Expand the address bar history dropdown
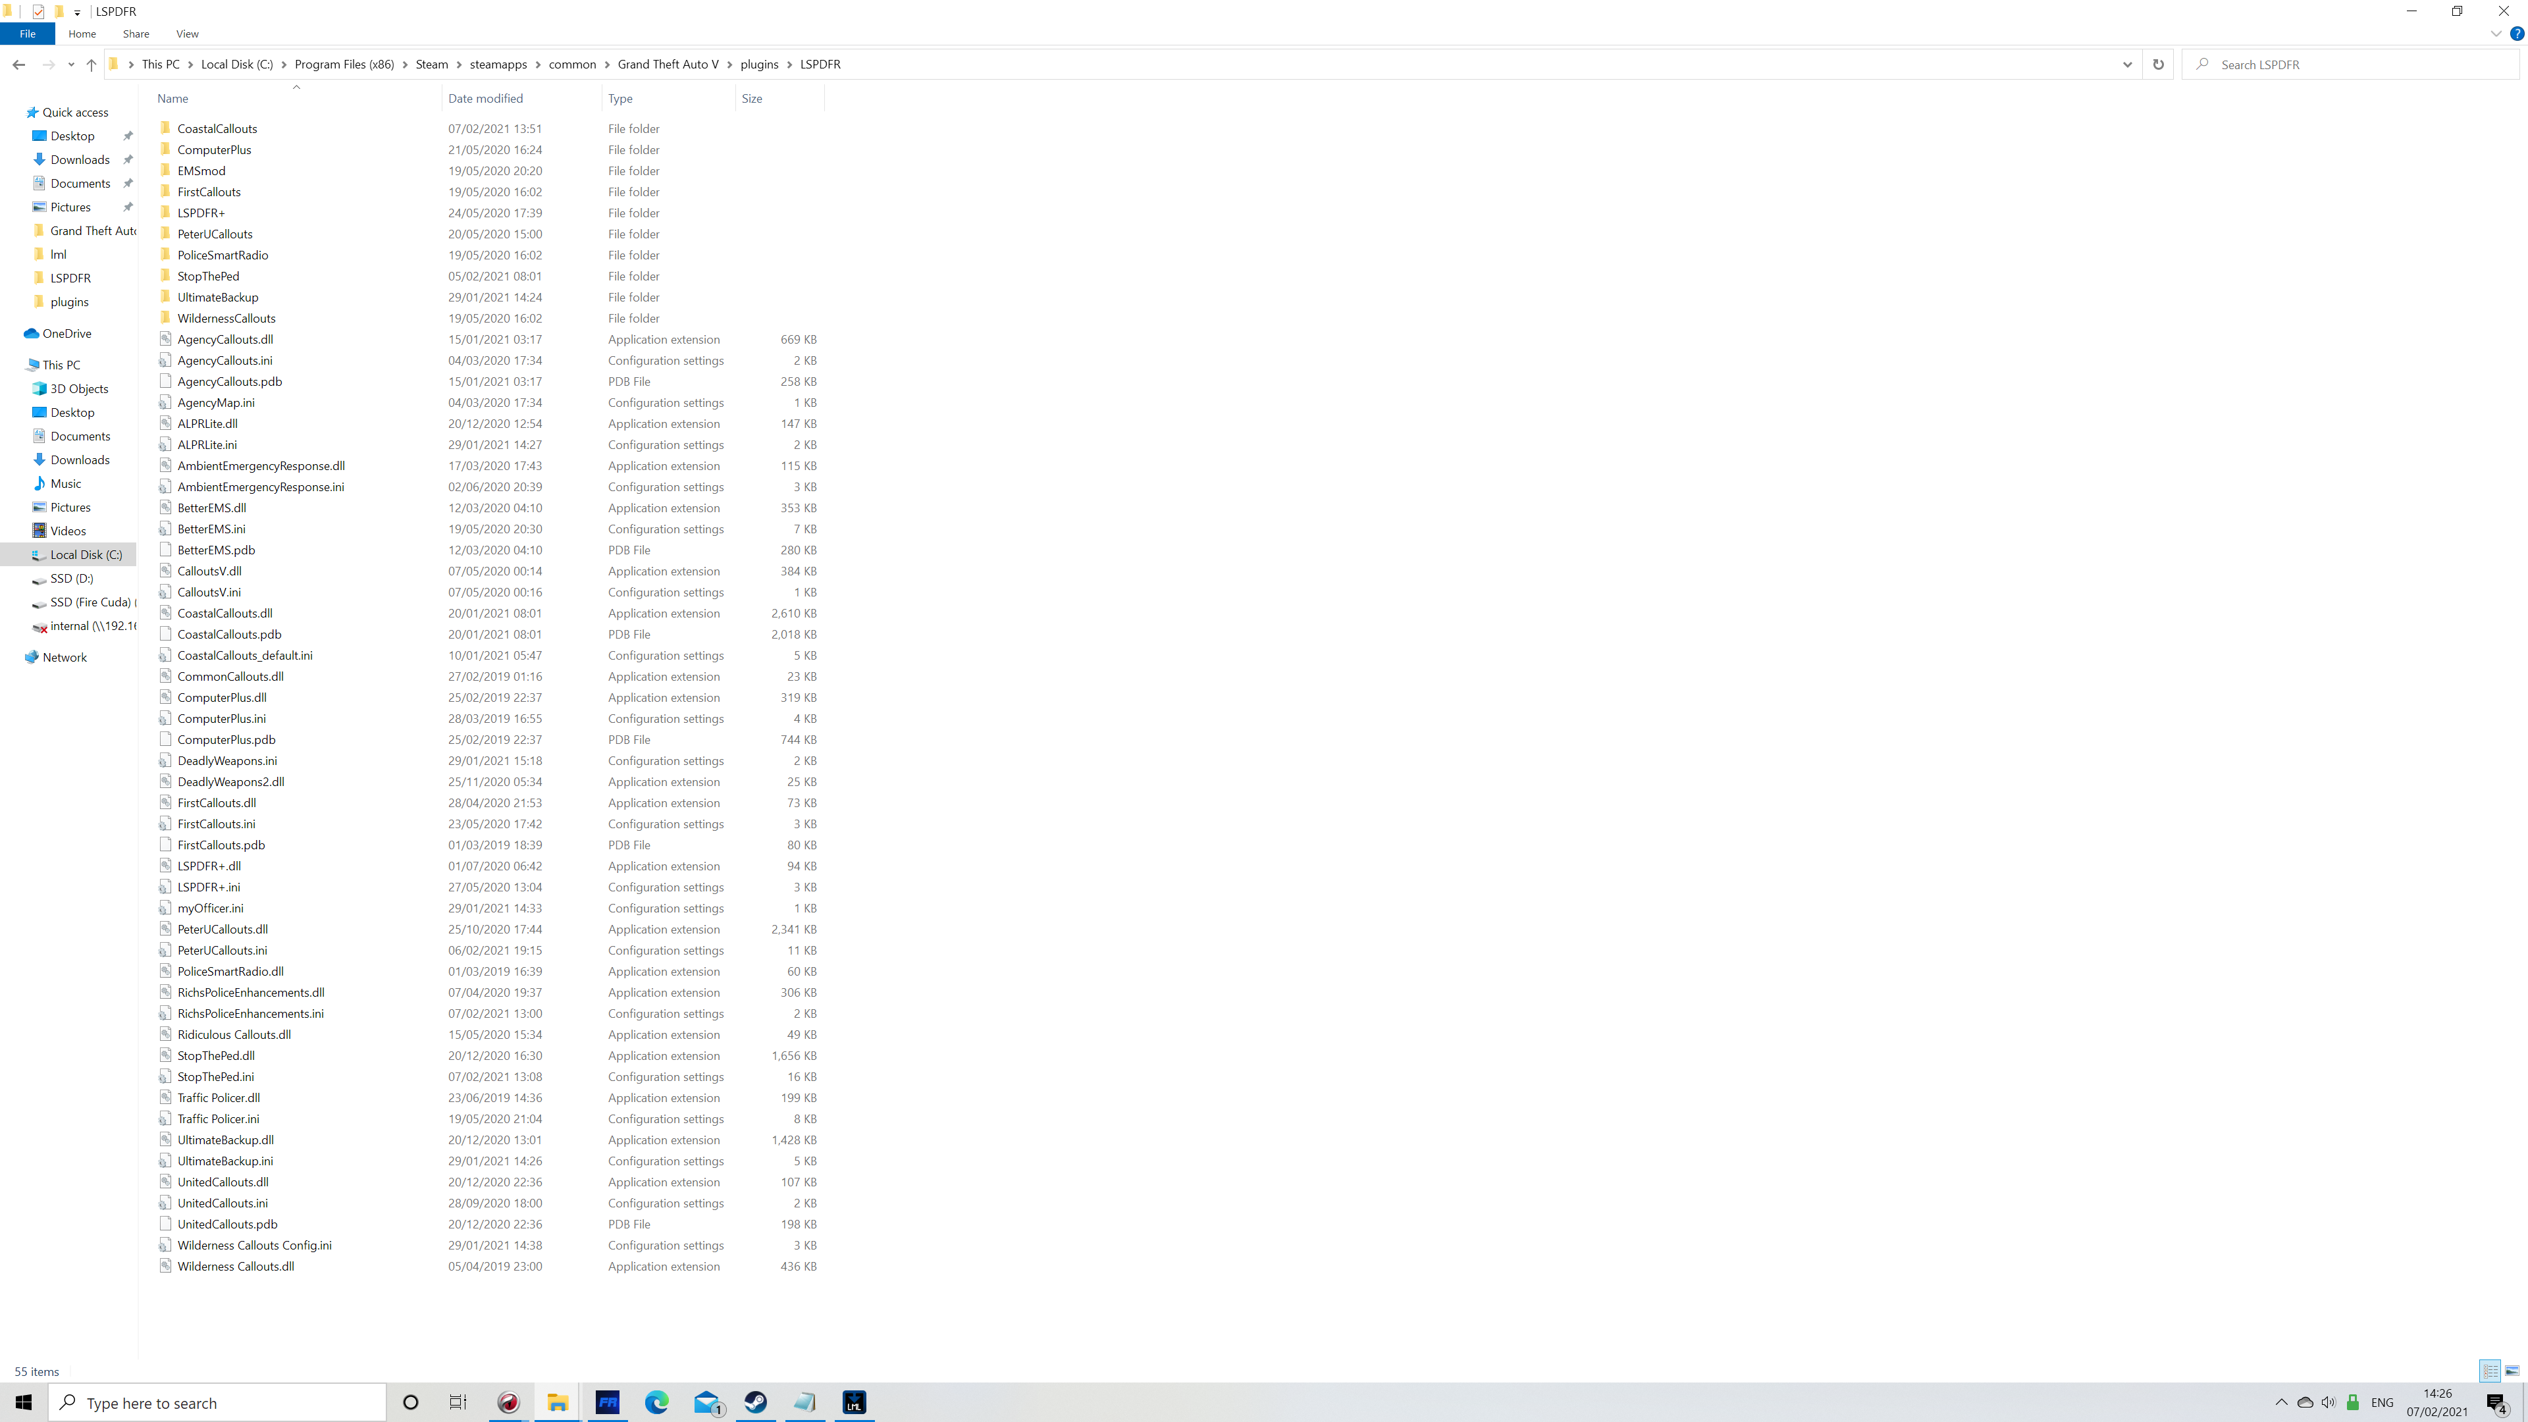 coord(2128,65)
